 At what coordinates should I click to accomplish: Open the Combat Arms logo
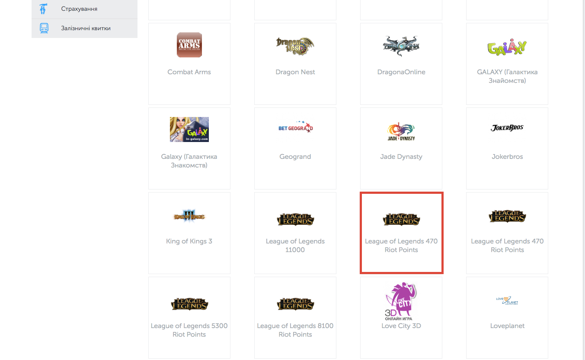(x=189, y=45)
